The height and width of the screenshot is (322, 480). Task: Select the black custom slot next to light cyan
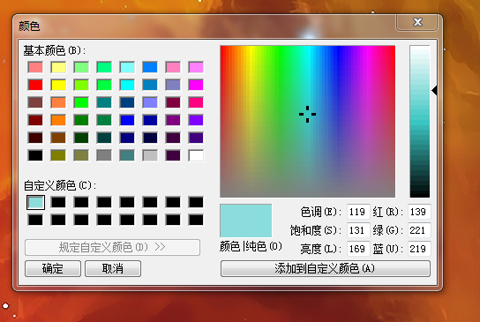pyautogui.click(x=58, y=203)
